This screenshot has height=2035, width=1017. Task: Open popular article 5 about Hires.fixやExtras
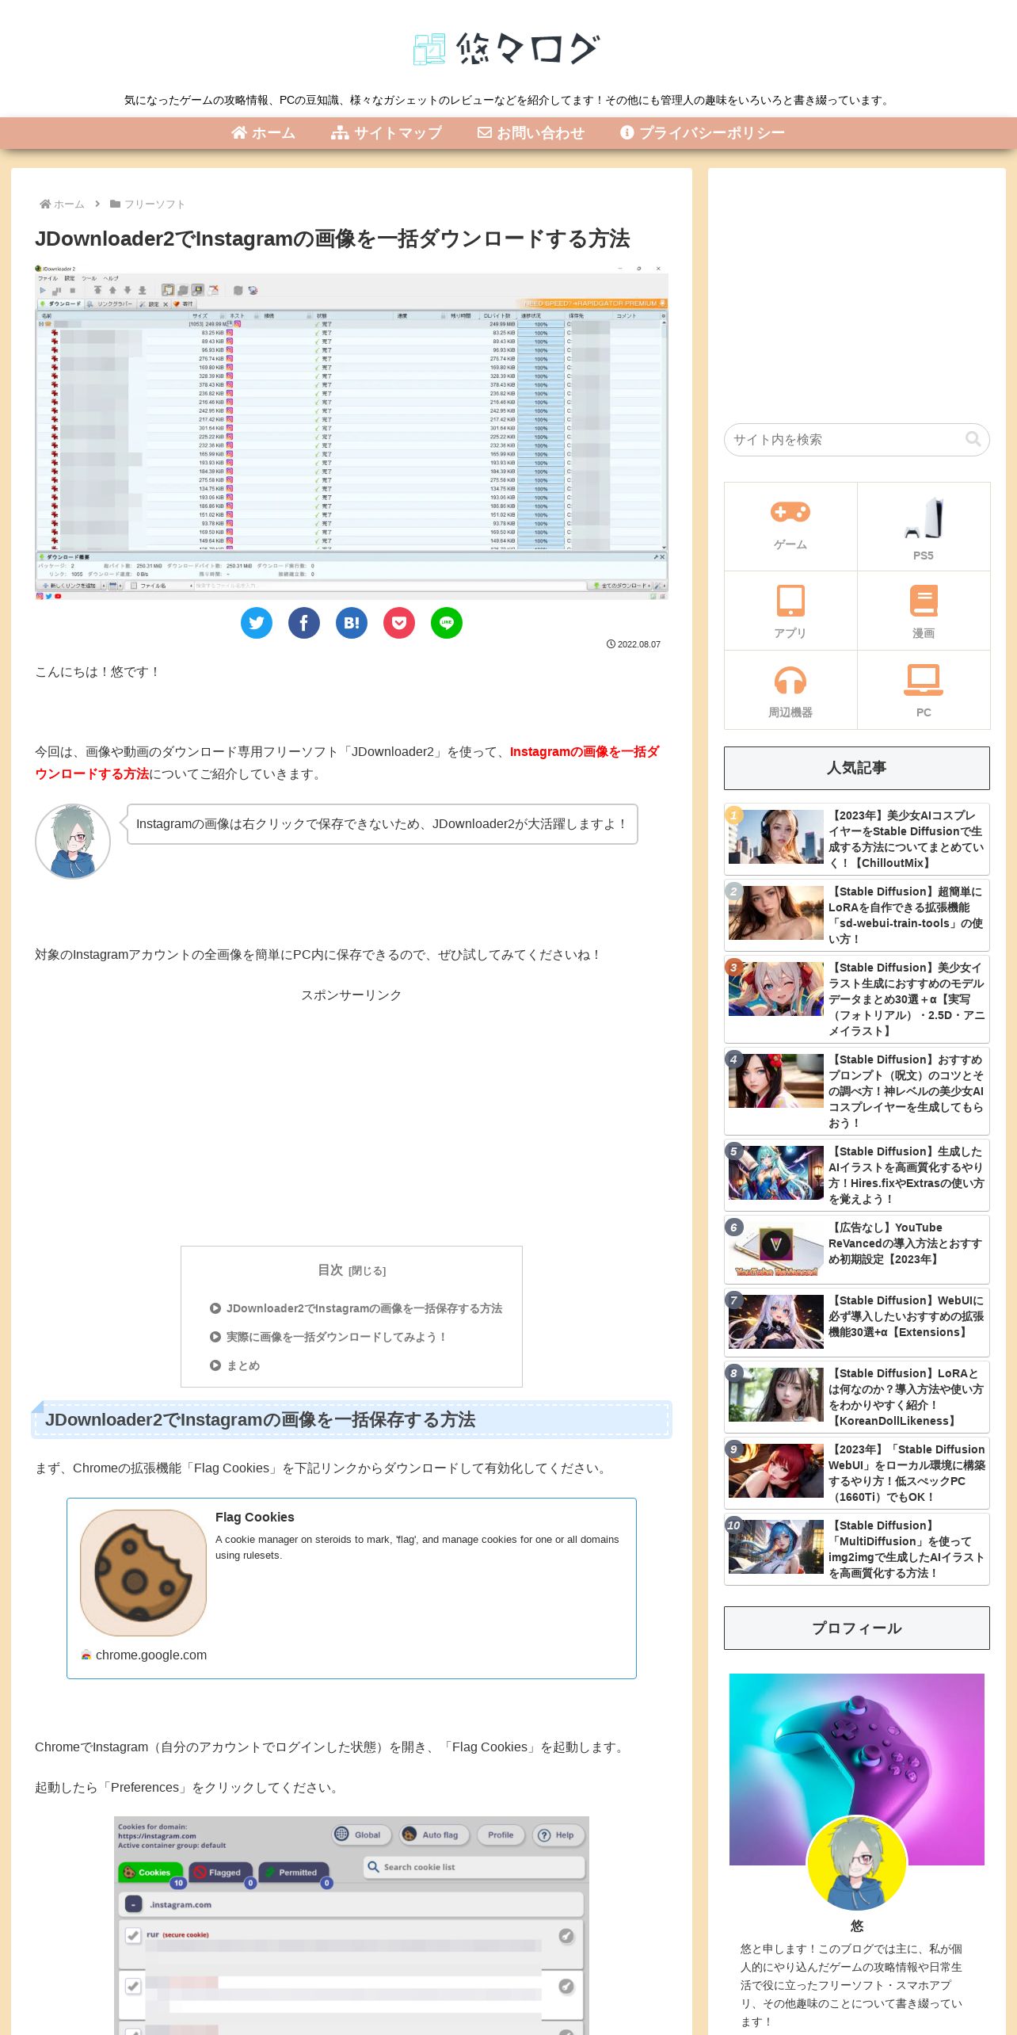857,1174
